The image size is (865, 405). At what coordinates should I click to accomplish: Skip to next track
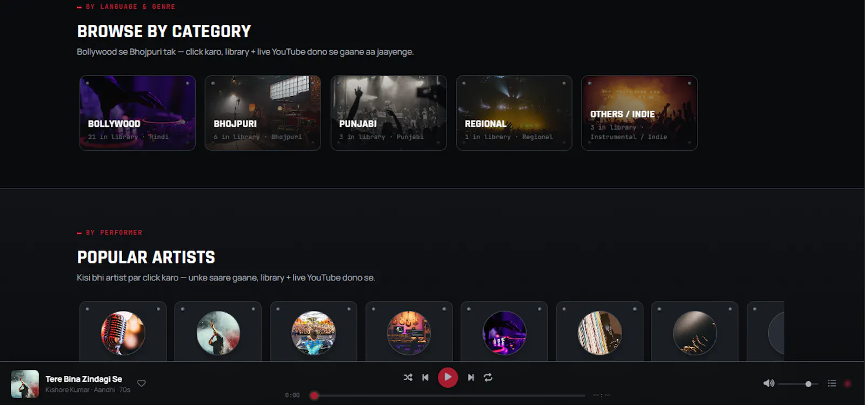(x=471, y=377)
